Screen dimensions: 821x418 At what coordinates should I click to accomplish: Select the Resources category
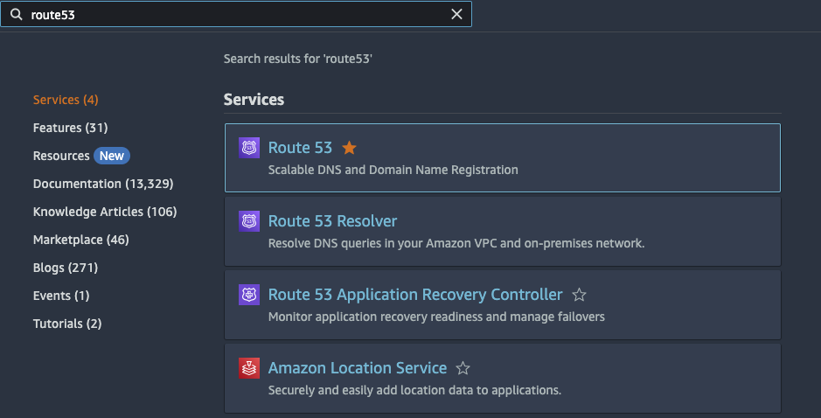coord(61,156)
